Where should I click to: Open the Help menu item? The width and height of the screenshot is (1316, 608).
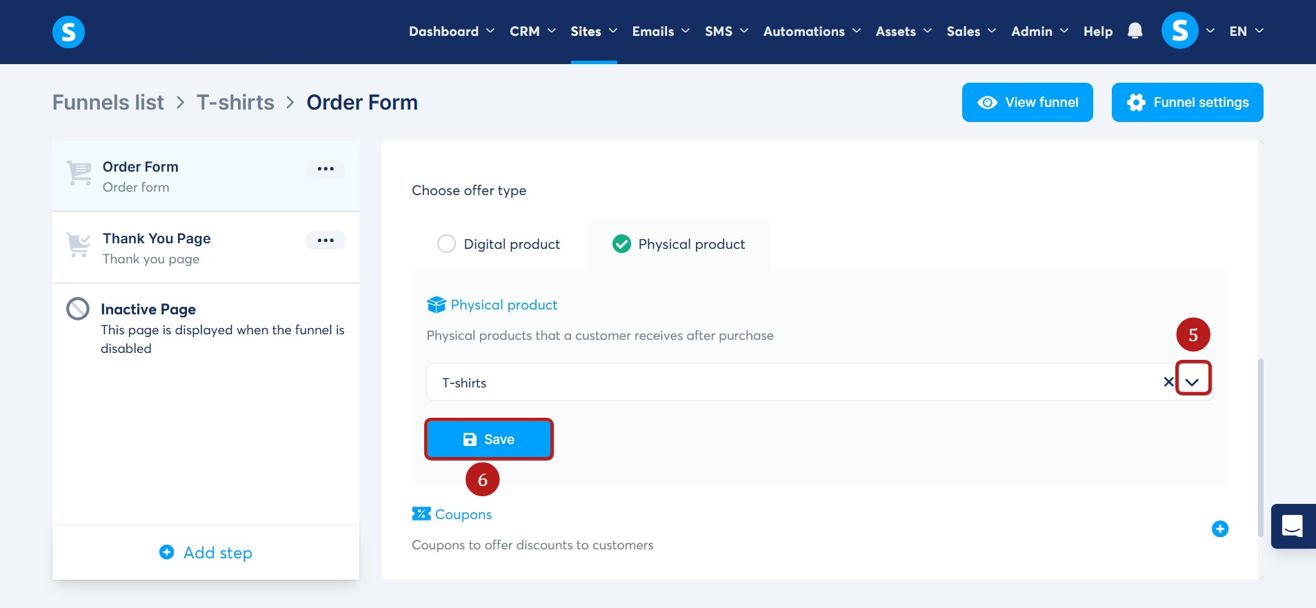[x=1098, y=31]
